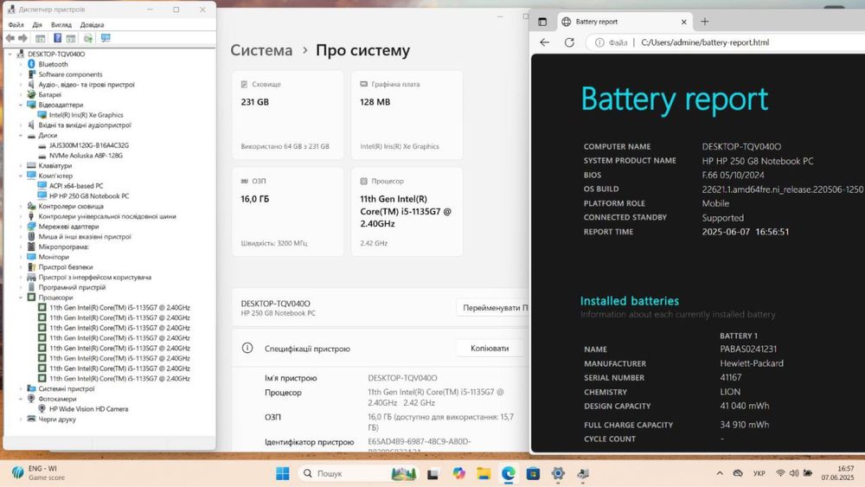This screenshot has width=865, height=487.
Task: Collapse the Відеоадаптери category
Action: click(x=21, y=105)
